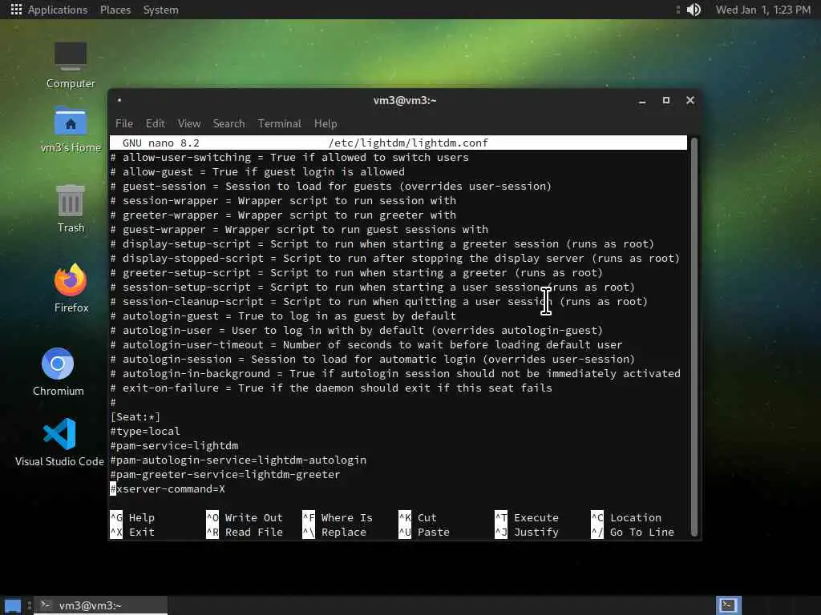
Task: Click the display-setup-script comment line
Action: click(x=382, y=243)
